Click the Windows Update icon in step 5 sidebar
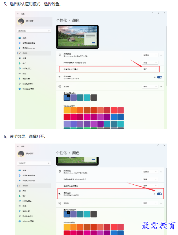This screenshot has height=235, width=178. tap(20, 89)
